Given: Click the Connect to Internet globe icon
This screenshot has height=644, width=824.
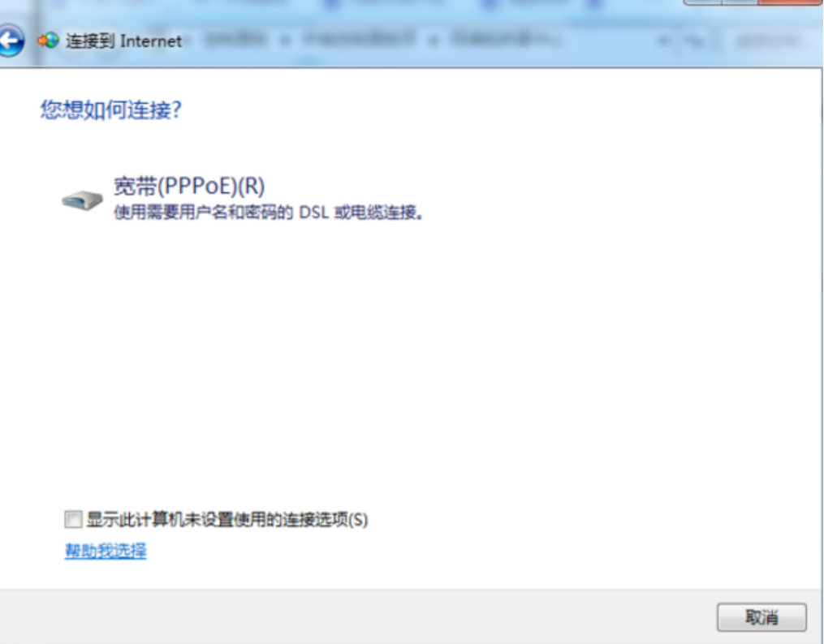Looking at the screenshot, I should pos(48,41).
